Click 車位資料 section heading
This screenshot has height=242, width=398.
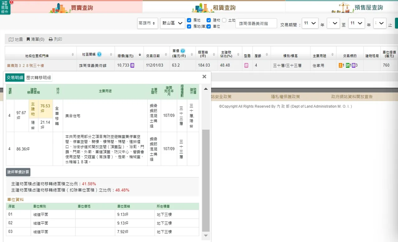coord(16,199)
